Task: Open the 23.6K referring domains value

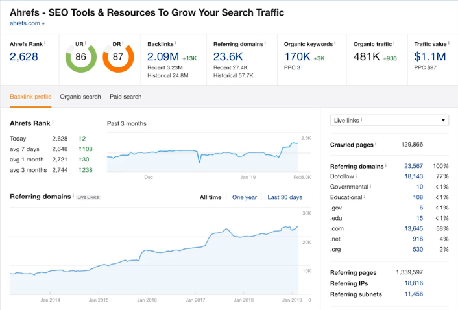Action: [228, 56]
